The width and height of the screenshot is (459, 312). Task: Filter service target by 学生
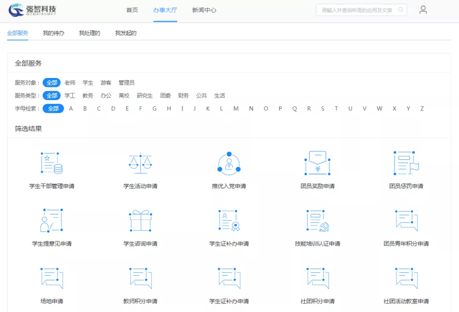click(x=88, y=83)
